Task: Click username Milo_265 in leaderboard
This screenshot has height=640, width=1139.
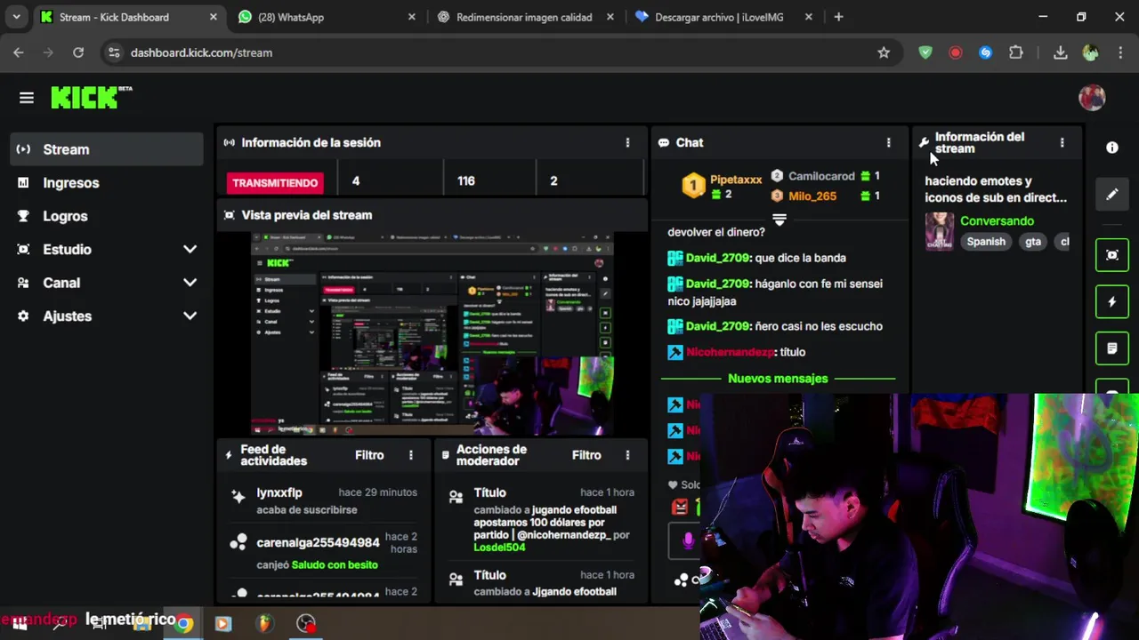Action: click(x=812, y=196)
